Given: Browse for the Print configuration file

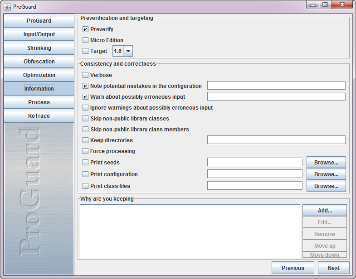Looking at the screenshot, I should [326, 174].
